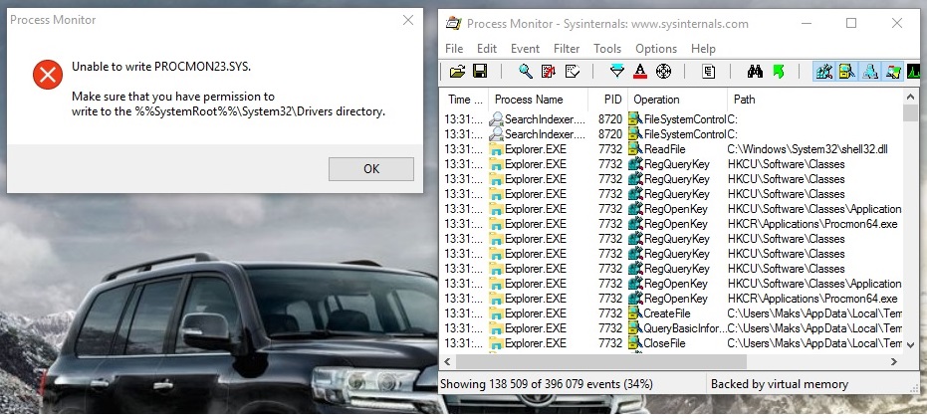Screen dimensions: 927x418
Task: Toggle Autoscroll in the toolbar
Action: click(x=549, y=72)
